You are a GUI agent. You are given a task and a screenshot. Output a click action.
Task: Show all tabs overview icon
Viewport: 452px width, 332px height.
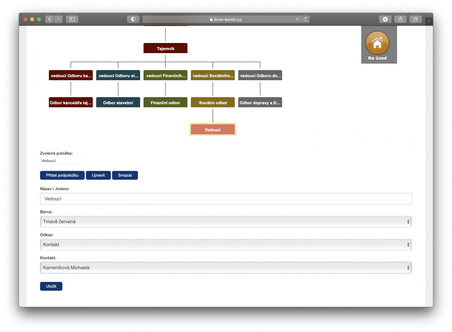pyautogui.click(x=415, y=19)
